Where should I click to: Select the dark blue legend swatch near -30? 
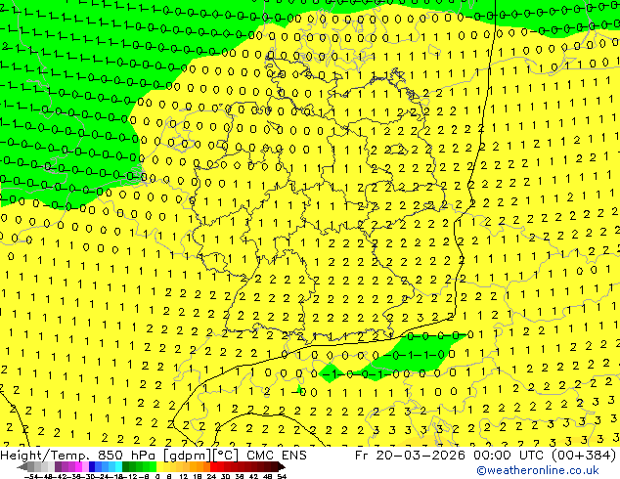tap(92, 466)
